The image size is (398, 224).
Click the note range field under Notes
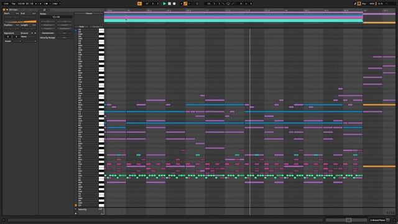coord(56,17)
